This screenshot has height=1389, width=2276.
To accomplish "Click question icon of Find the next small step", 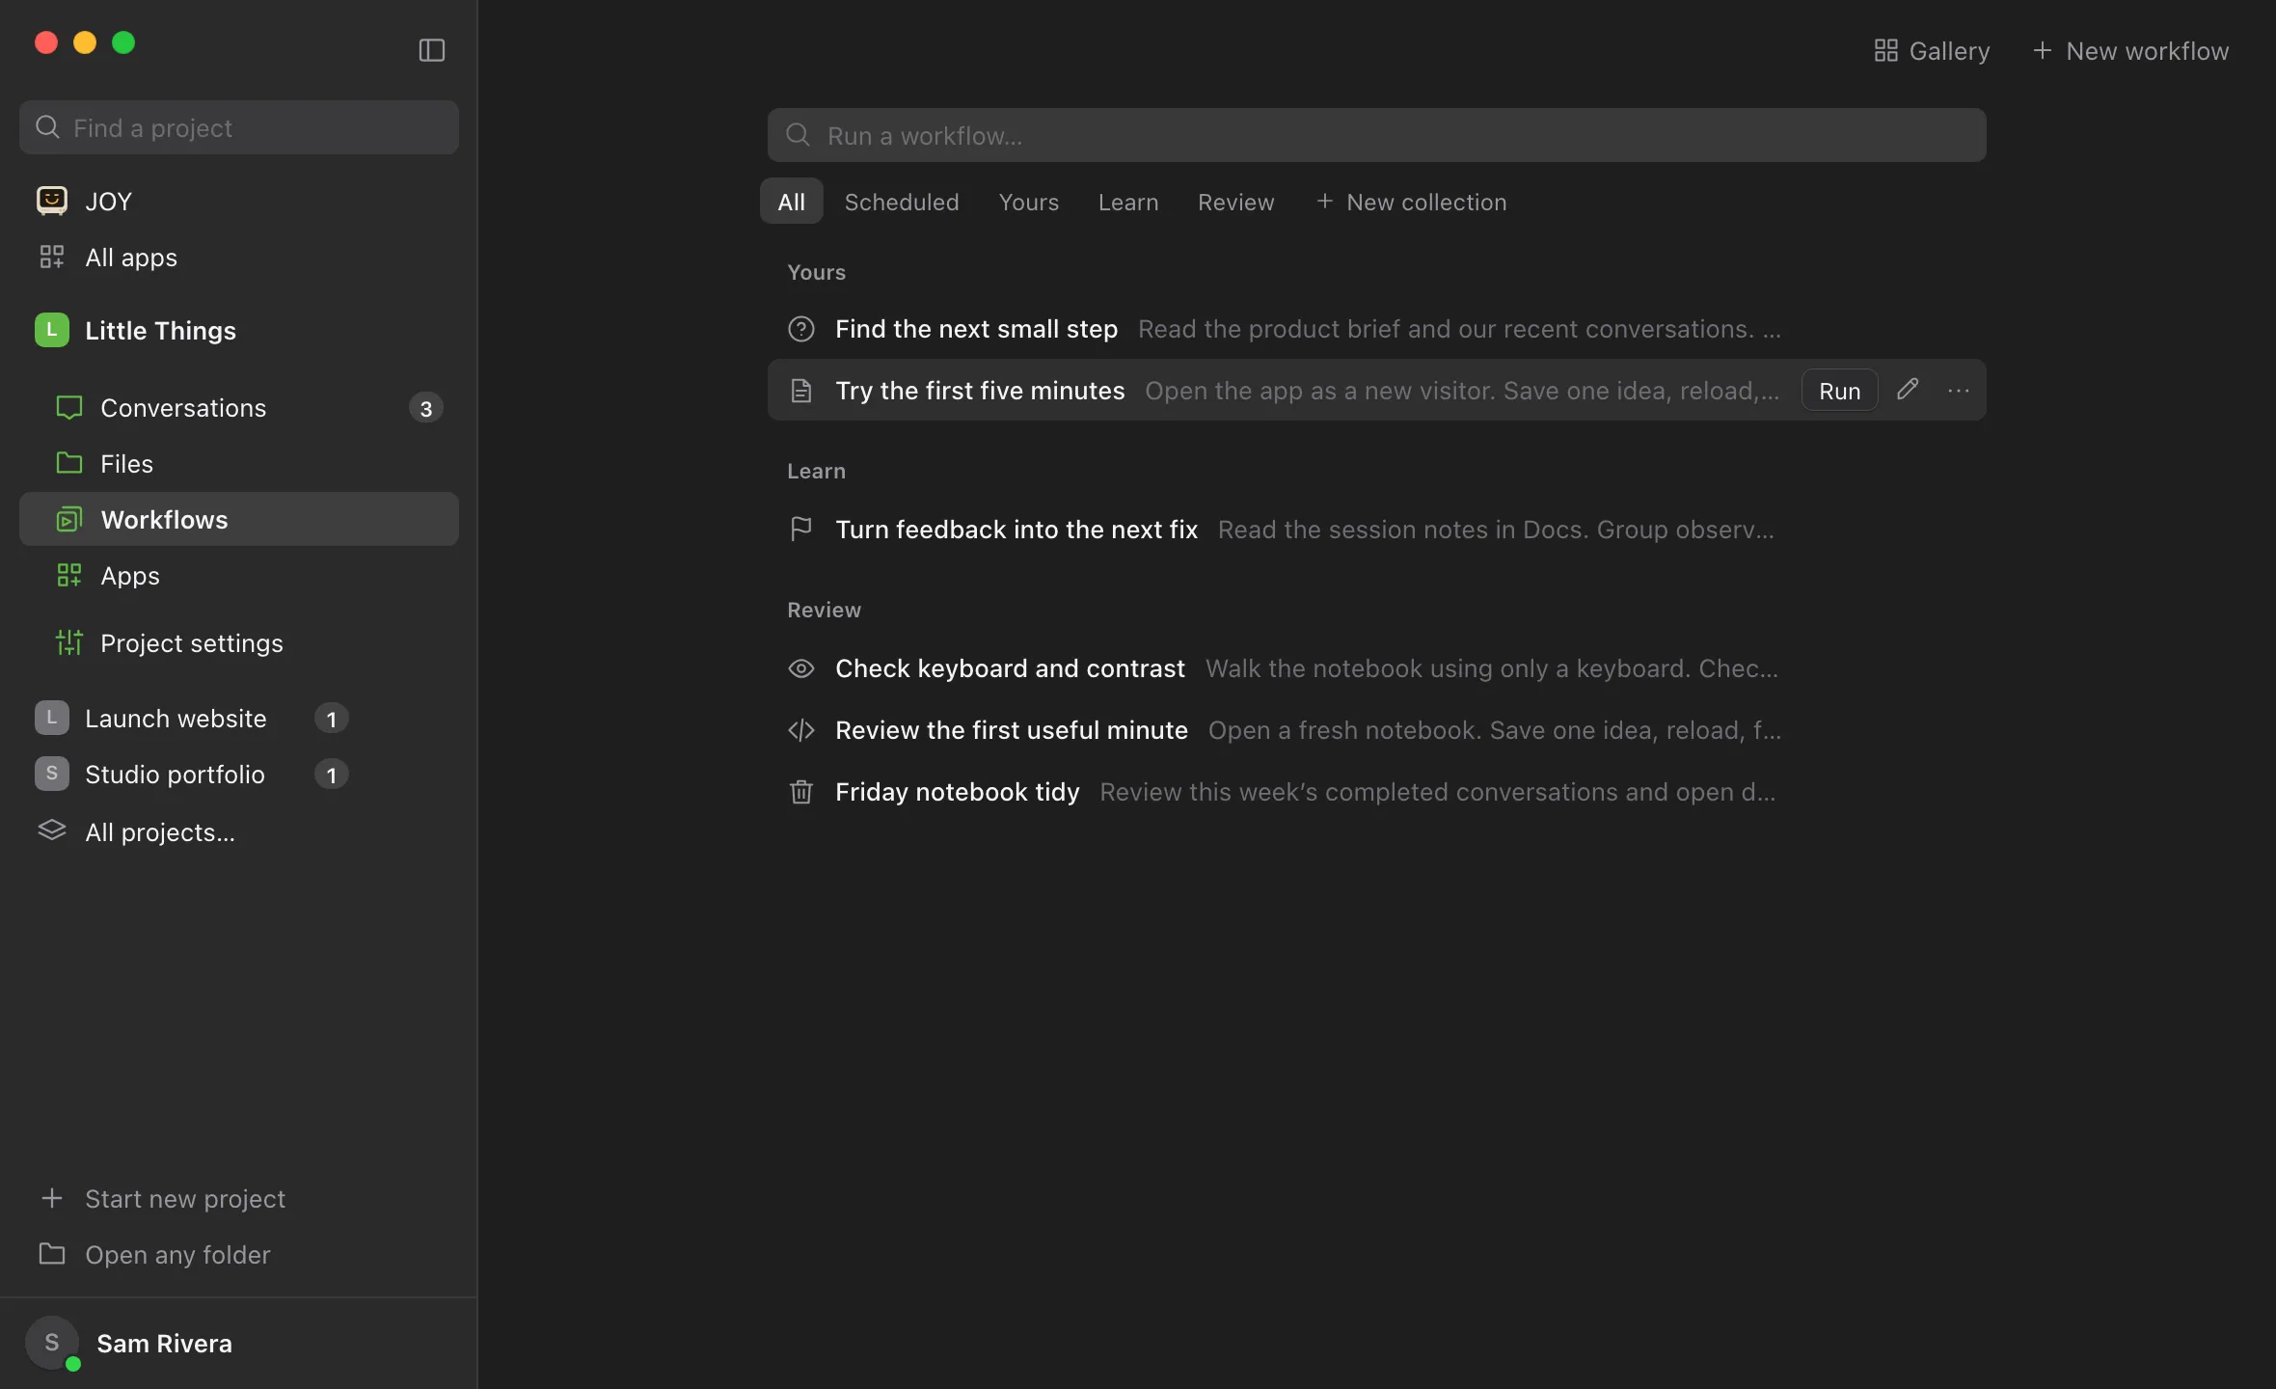I will 800,329.
